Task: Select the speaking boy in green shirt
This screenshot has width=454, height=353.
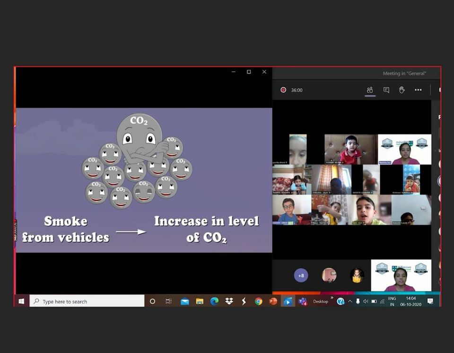Action: click(x=372, y=210)
